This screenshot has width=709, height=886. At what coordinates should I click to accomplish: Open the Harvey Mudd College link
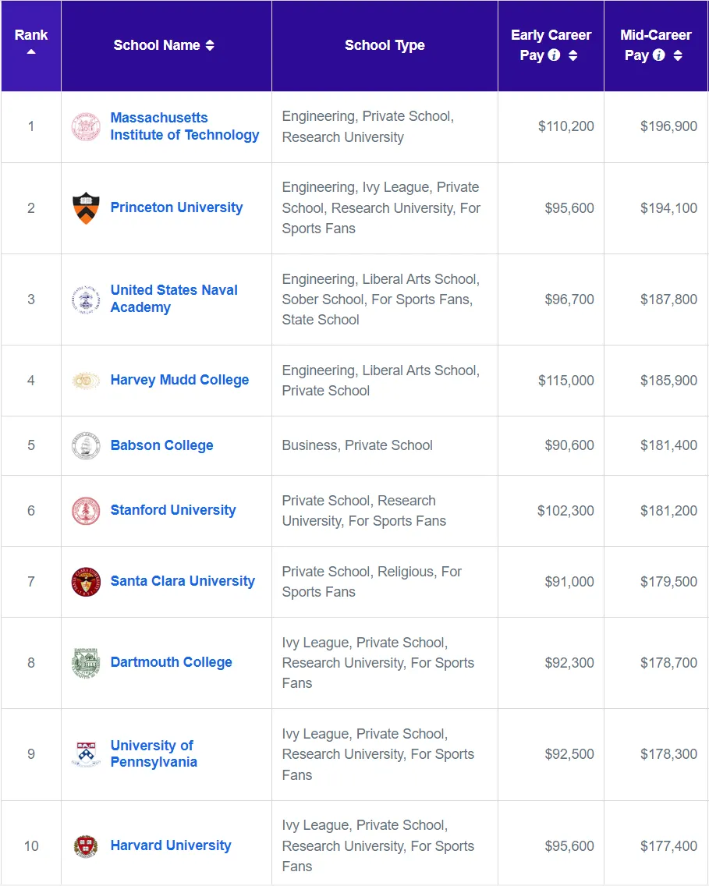(179, 380)
